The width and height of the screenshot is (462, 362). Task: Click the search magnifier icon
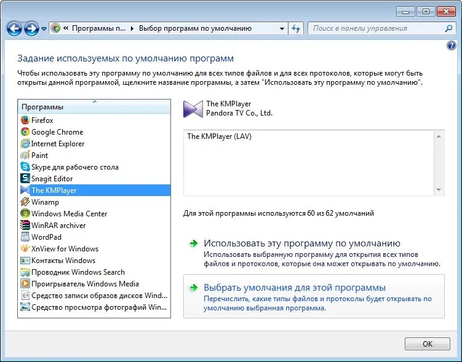[x=448, y=28]
